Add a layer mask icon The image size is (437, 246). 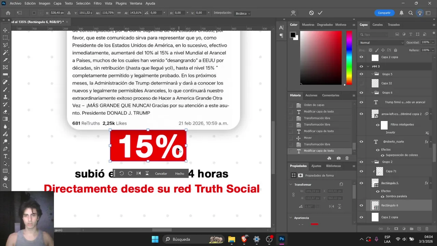[x=395, y=229]
